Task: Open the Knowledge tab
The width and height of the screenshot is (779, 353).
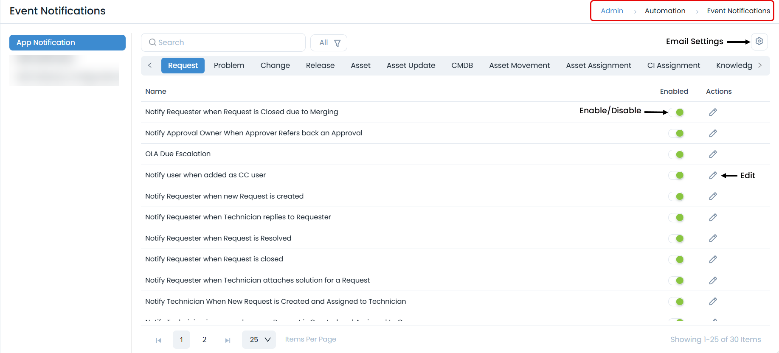Action: coord(734,65)
